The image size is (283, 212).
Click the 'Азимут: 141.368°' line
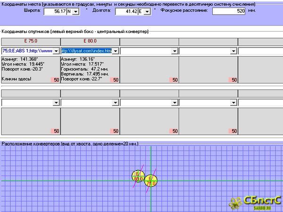point(20,59)
